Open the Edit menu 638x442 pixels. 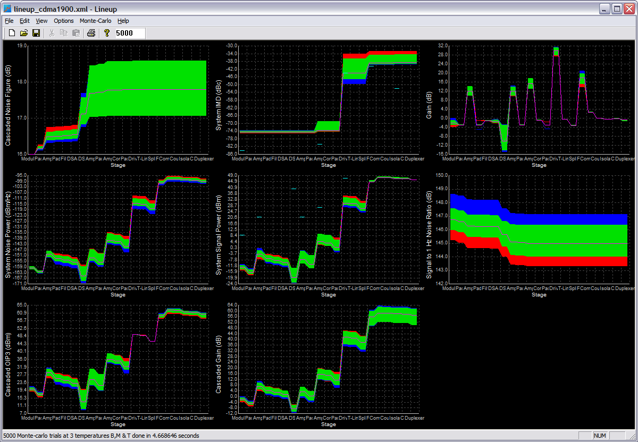click(24, 21)
